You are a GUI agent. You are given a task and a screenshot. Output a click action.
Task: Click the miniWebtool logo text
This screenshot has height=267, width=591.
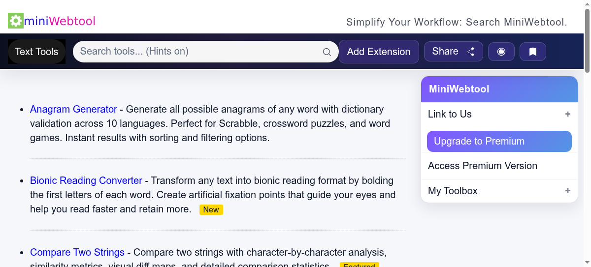pos(60,21)
